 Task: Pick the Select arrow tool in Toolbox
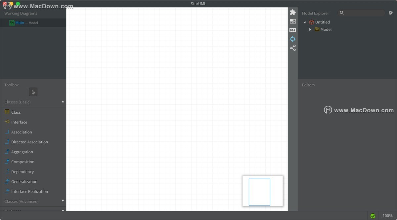[x=33, y=92]
